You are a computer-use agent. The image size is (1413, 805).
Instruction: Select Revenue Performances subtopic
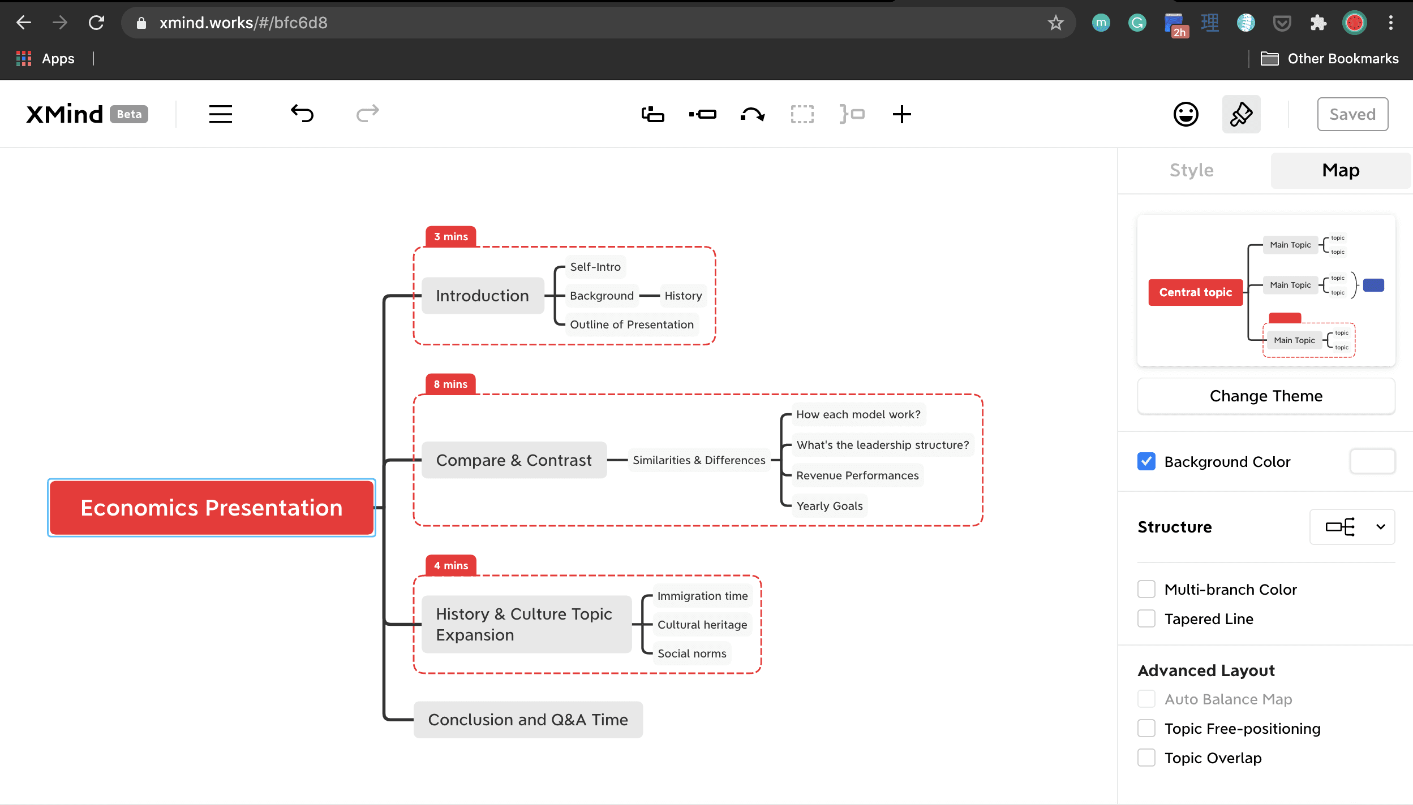[857, 475]
